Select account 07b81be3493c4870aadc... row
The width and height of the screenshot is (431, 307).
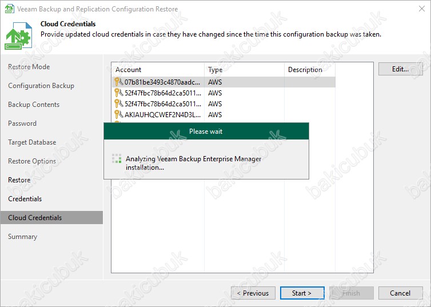224,82
